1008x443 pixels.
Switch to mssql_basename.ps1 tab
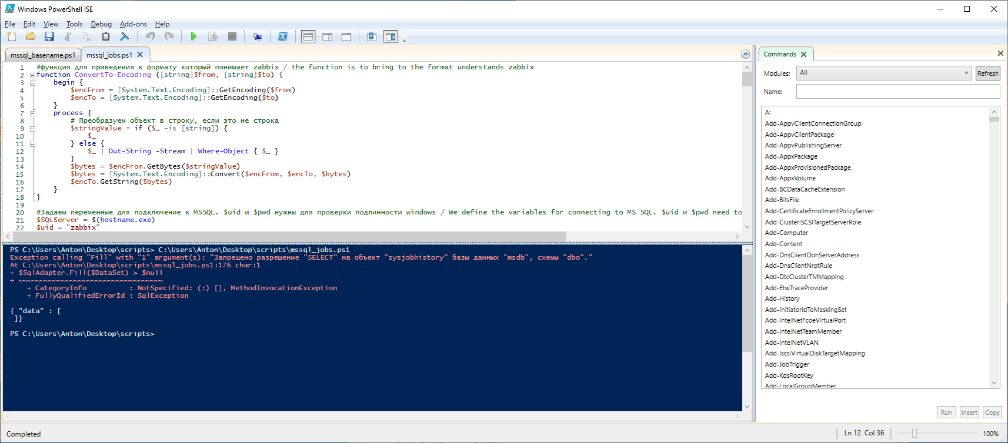click(x=42, y=55)
